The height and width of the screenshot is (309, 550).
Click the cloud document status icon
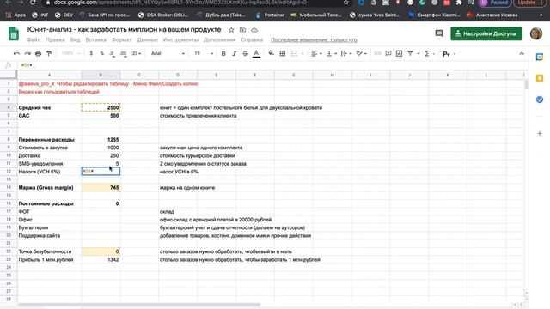(x=254, y=30)
